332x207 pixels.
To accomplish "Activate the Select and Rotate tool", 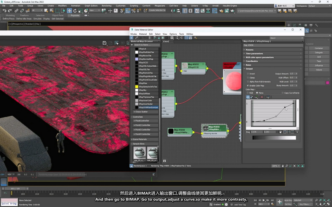I will [75, 11].
